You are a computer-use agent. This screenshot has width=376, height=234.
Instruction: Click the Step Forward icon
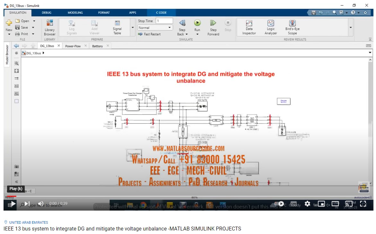(213, 23)
